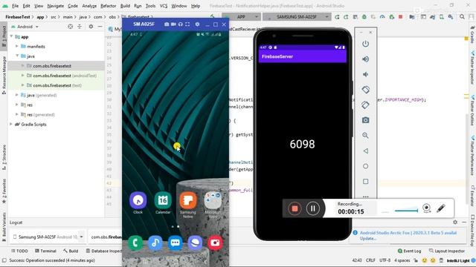Take an emulator screenshot with camera icon

coord(365,120)
